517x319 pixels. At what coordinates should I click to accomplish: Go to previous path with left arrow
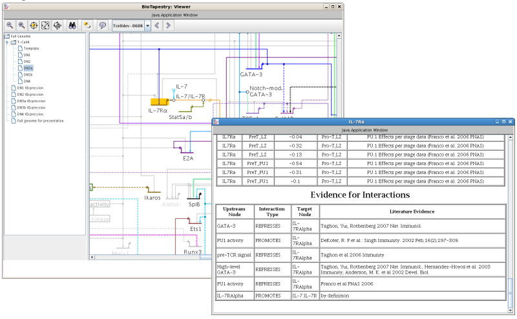pyautogui.click(x=157, y=25)
